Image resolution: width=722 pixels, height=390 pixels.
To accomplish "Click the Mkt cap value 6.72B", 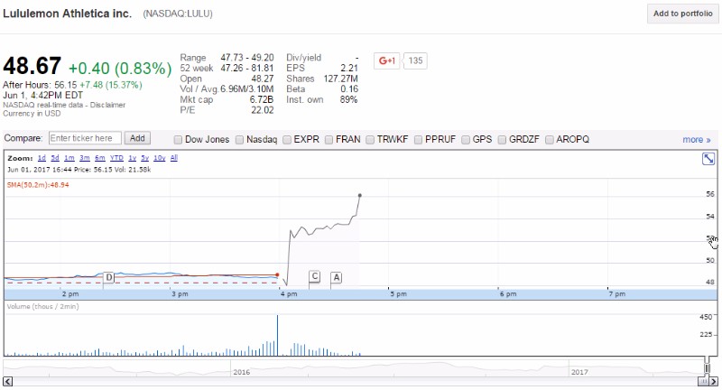I will coord(262,99).
